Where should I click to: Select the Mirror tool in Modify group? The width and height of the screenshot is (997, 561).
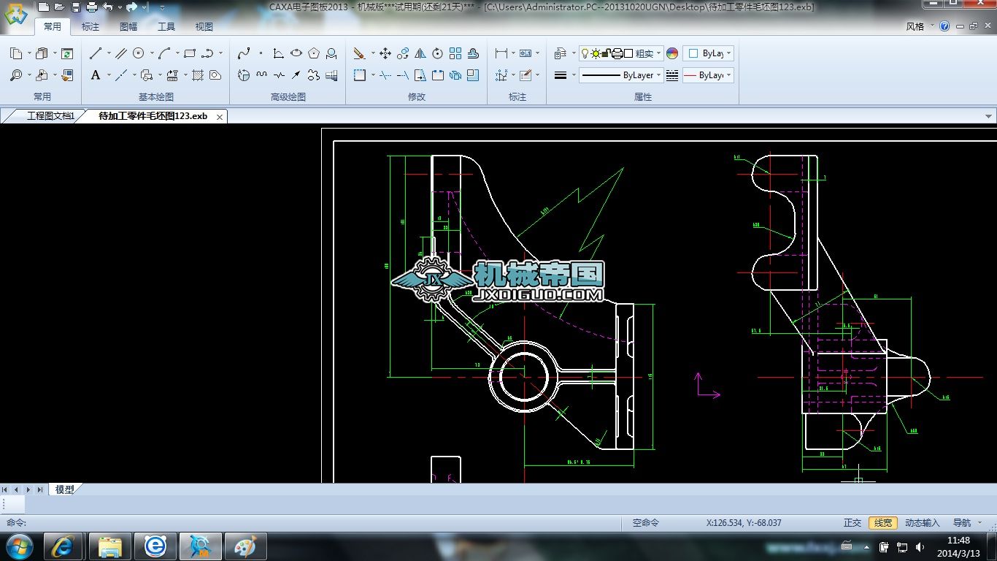coord(420,53)
